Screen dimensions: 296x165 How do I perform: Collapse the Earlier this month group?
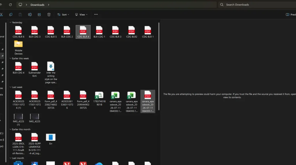pos(10,130)
